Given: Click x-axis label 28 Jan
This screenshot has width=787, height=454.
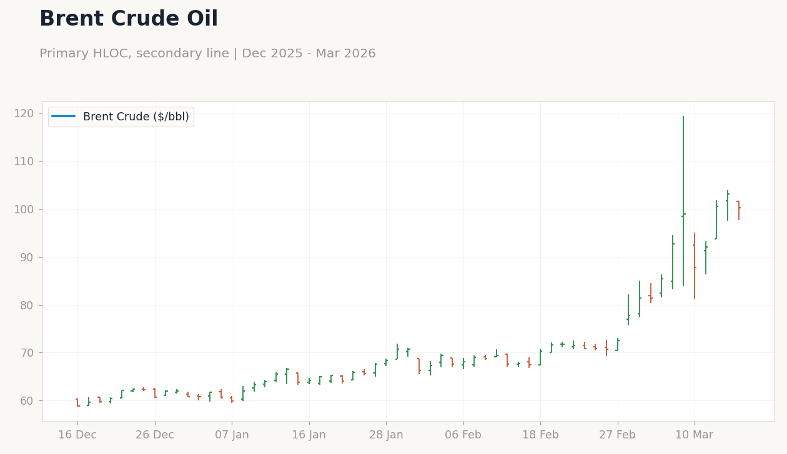Looking at the screenshot, I should tap(386, 435).
